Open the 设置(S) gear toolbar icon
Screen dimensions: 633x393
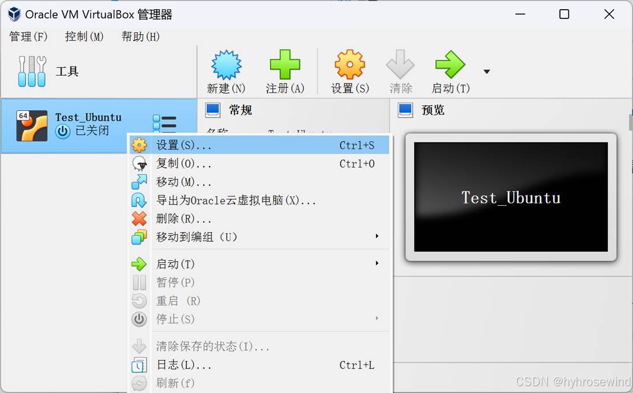coord(350,65)
